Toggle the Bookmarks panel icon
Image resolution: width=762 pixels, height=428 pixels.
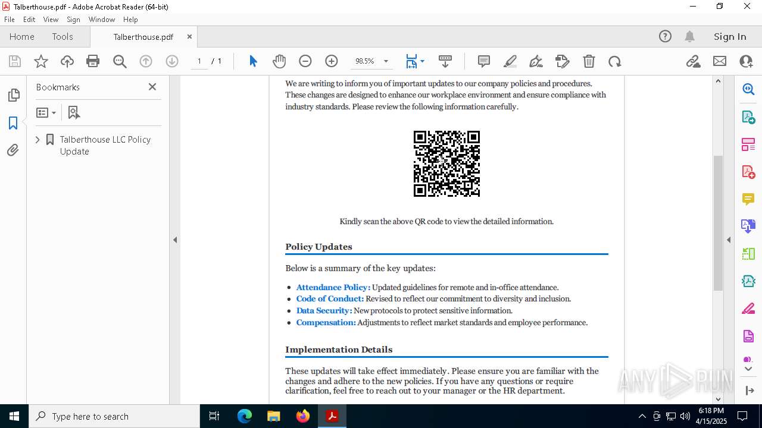13,123
